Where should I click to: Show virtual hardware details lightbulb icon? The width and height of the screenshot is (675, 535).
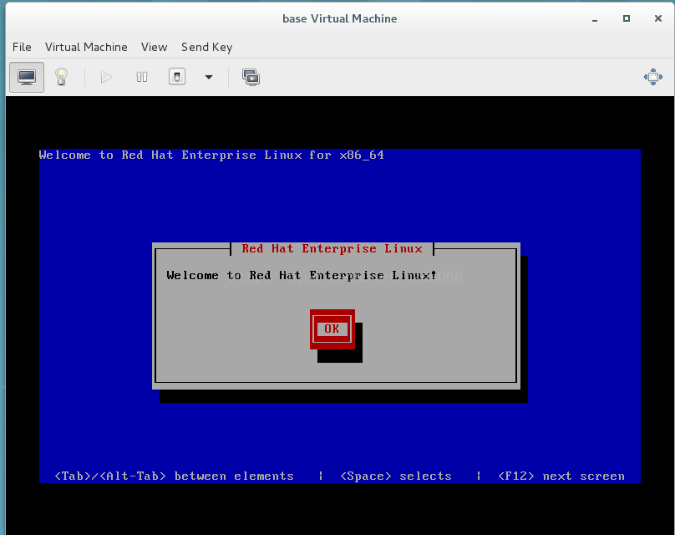(x=61, y=77)
